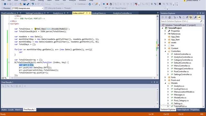Click the Continue debugging button
The image size is (206, 116).
coord(80,4)
